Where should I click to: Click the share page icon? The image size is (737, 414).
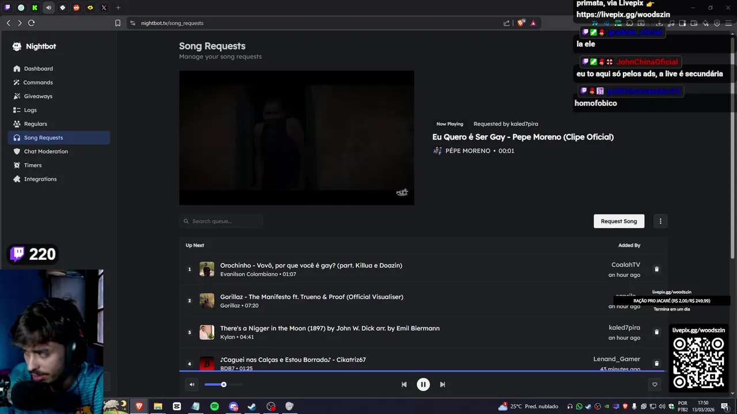click(507, 23)
